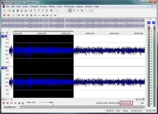Click the record button in transport toolbar
158x114 pixels.
coord(4,15)
